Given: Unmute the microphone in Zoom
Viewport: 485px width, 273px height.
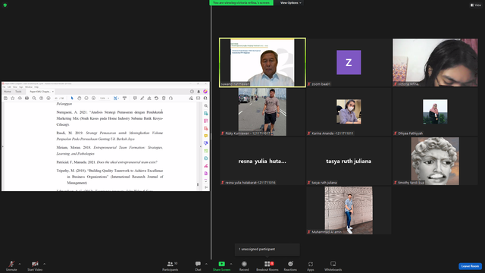Looking at the screenshot, I should click(x=11, y=265).
